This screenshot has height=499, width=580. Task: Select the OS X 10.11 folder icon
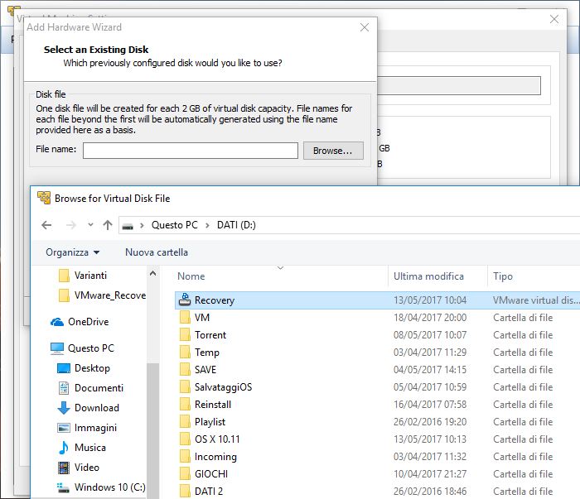point(185,439)
